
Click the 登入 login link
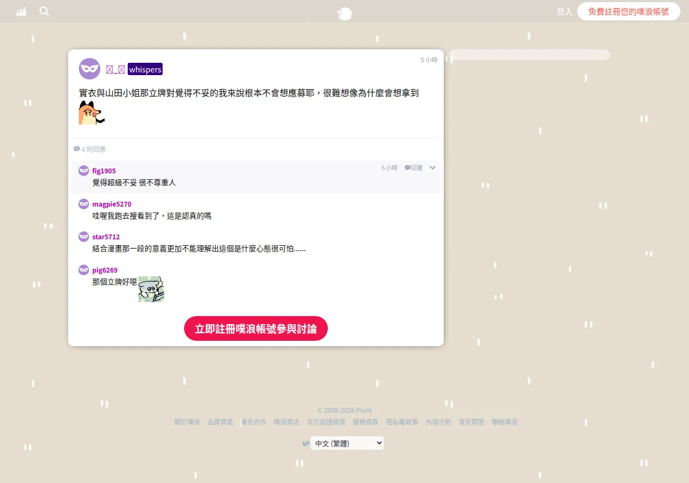565,11
